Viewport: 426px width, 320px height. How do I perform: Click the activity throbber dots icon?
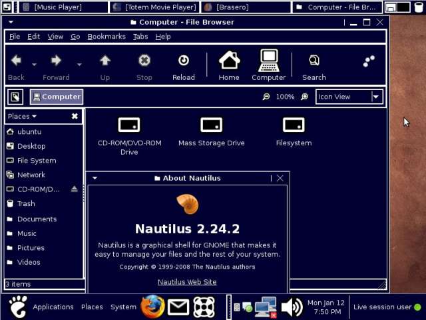[369, 61]
